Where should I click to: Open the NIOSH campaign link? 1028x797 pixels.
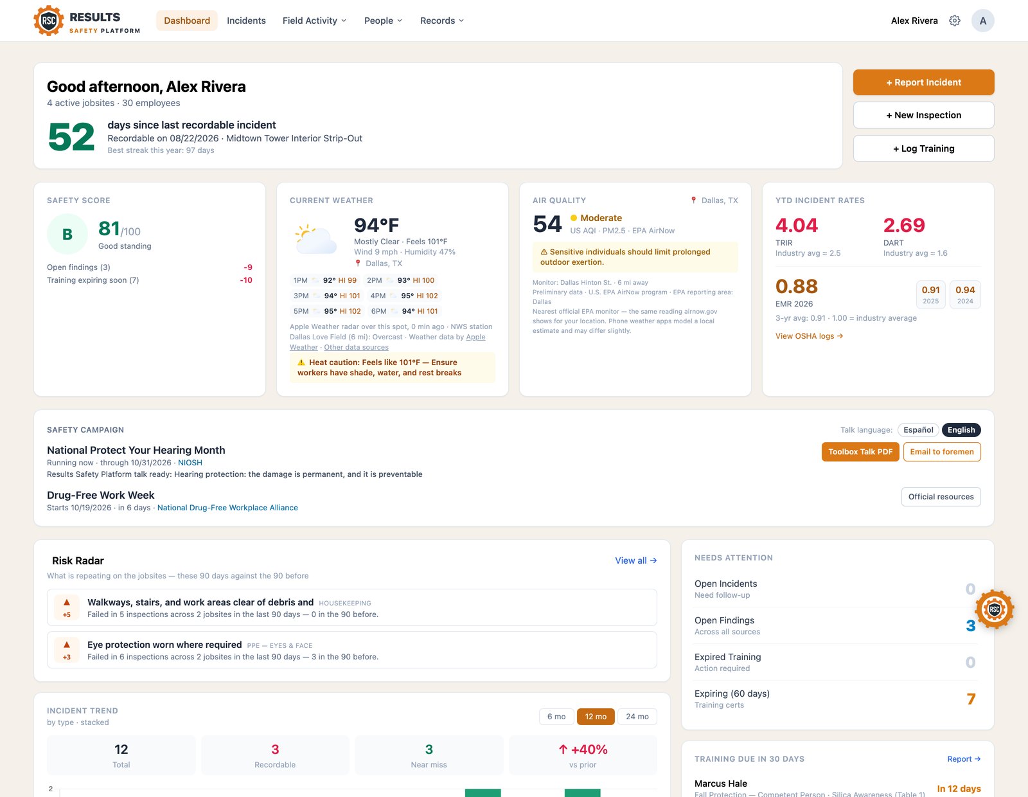point(190,463)
